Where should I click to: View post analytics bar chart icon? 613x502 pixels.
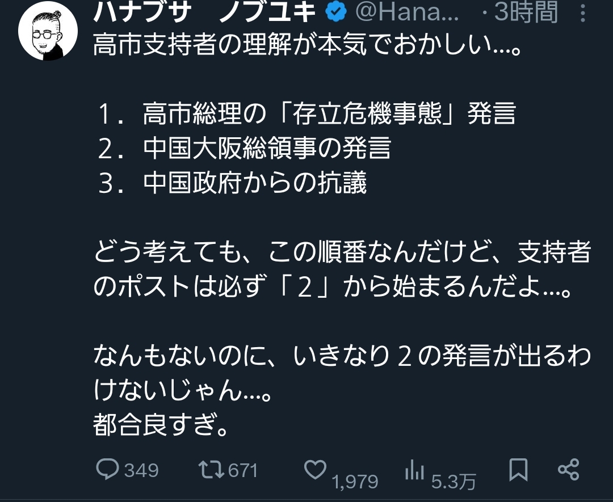click(414, 469)
